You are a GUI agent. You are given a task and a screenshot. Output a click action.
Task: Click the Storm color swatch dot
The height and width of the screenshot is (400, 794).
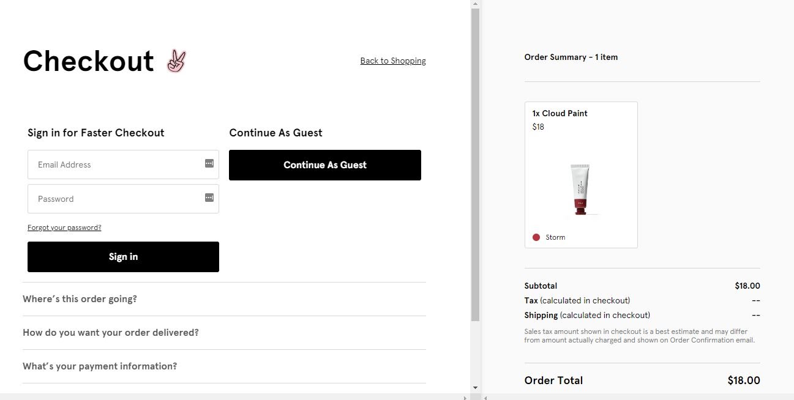point(536,237)
